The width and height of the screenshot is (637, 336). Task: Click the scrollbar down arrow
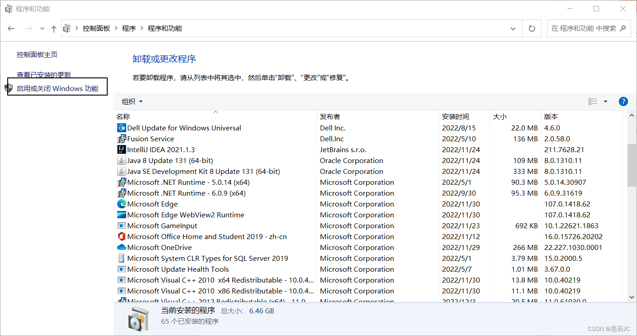click(632, 297)
